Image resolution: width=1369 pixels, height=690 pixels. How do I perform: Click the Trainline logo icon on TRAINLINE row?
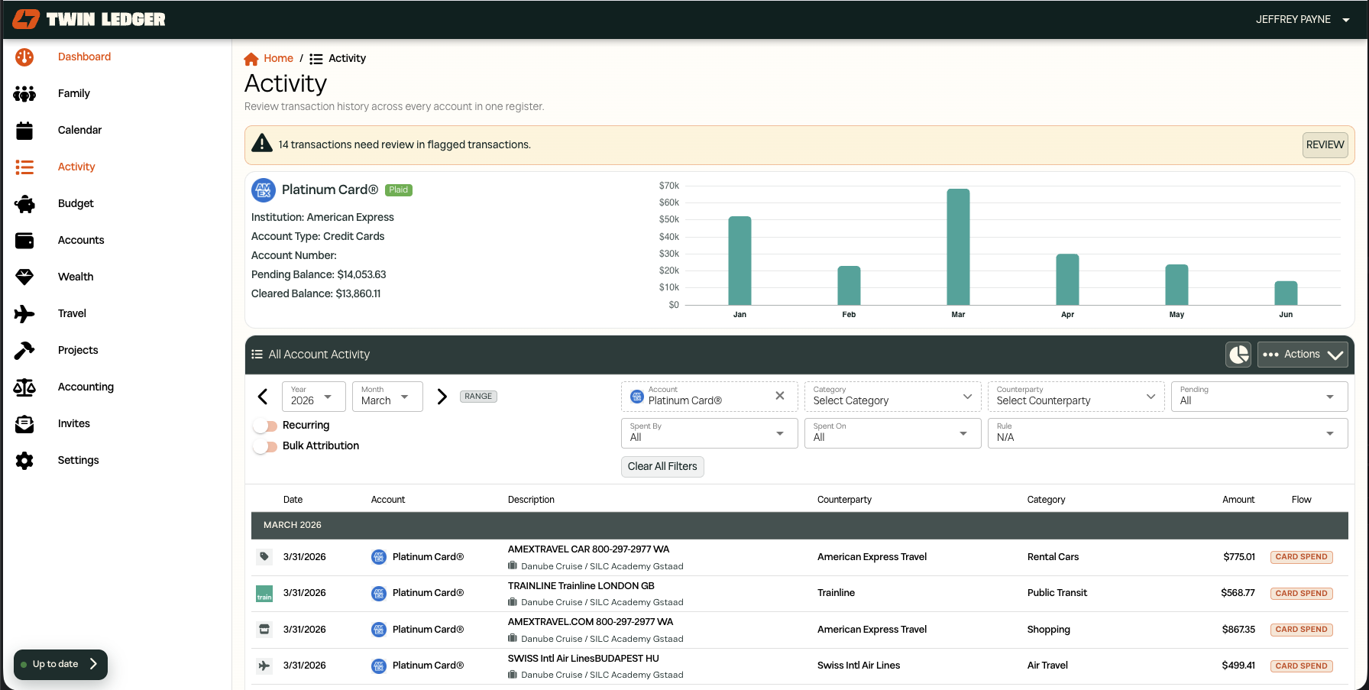264,593
